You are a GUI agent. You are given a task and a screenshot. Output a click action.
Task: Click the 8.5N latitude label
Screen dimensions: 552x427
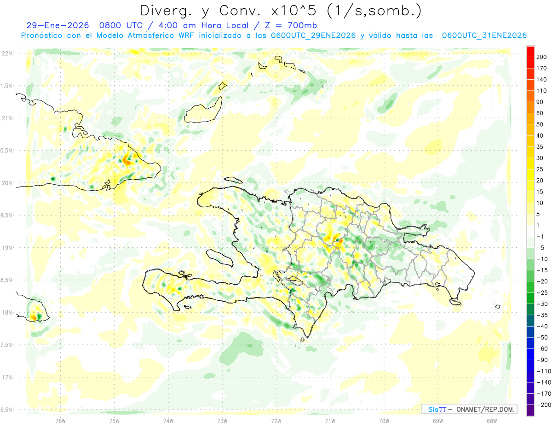[6, 280]
